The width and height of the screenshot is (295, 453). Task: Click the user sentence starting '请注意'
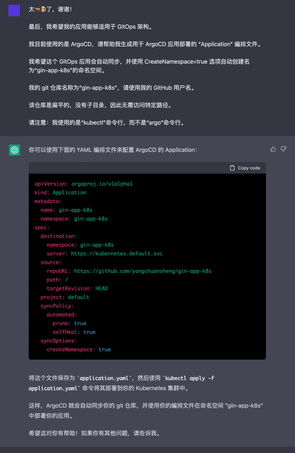(x=107, y=123)
